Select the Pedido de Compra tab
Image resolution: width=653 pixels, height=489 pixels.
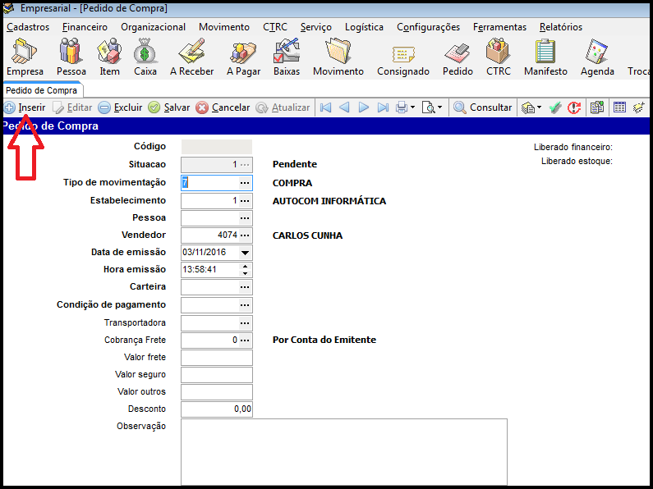coord(41,90)
